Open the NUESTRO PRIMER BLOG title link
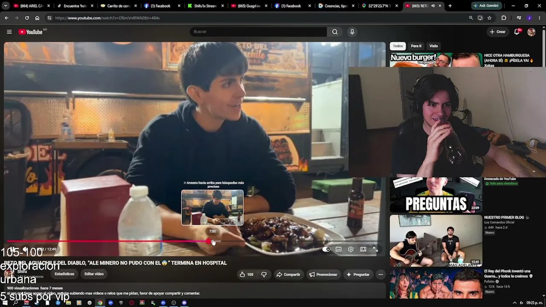The image size is (546, 307). pyautogui.click(x=507, y=217)
